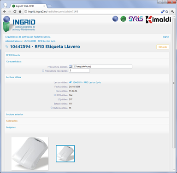
Task: Open the SYRIS logo link
Action: 136,19
